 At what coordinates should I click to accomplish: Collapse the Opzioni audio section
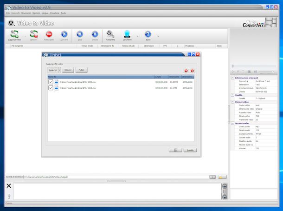[232, 123]
